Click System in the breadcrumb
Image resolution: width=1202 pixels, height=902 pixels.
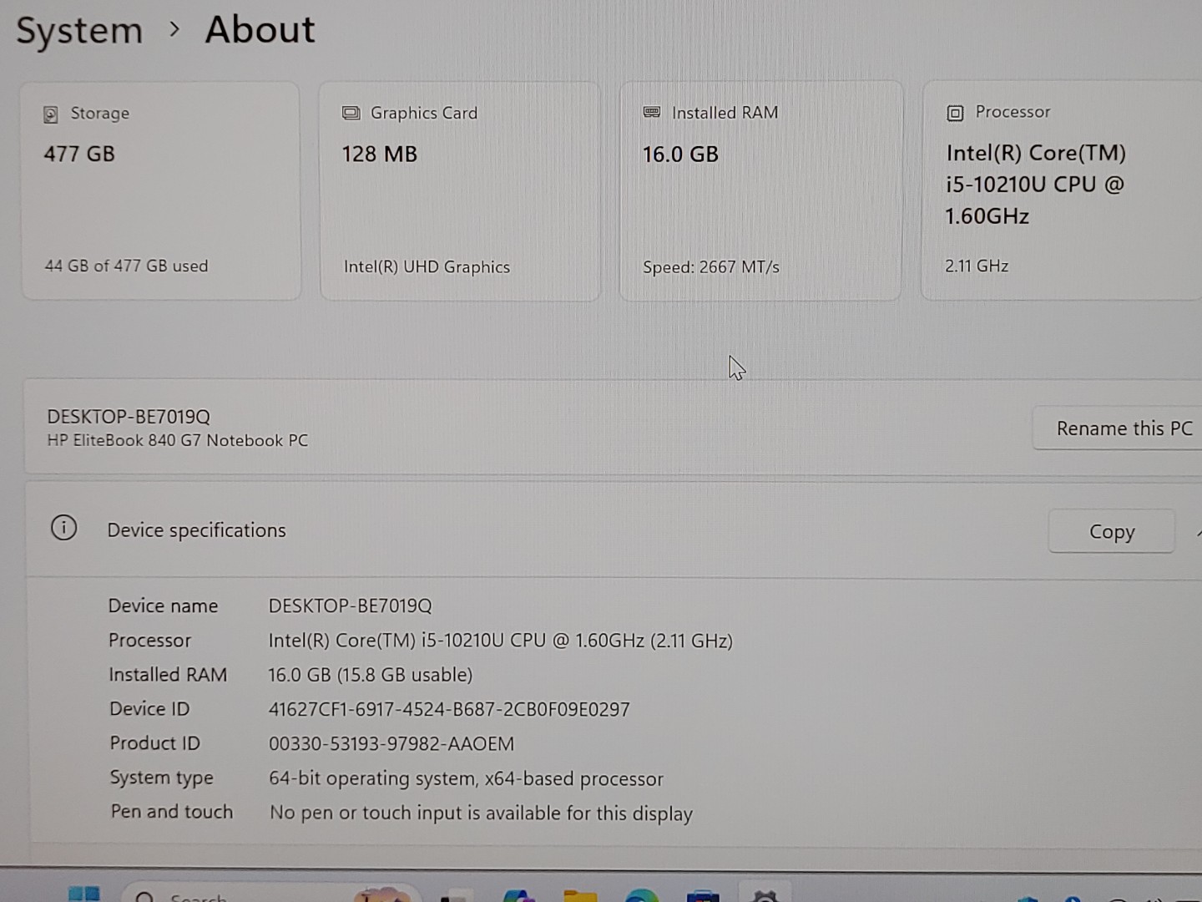(79, 31)
